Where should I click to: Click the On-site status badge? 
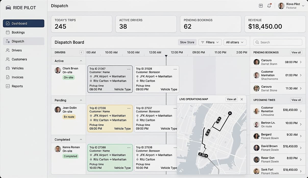tap(68, 78)
